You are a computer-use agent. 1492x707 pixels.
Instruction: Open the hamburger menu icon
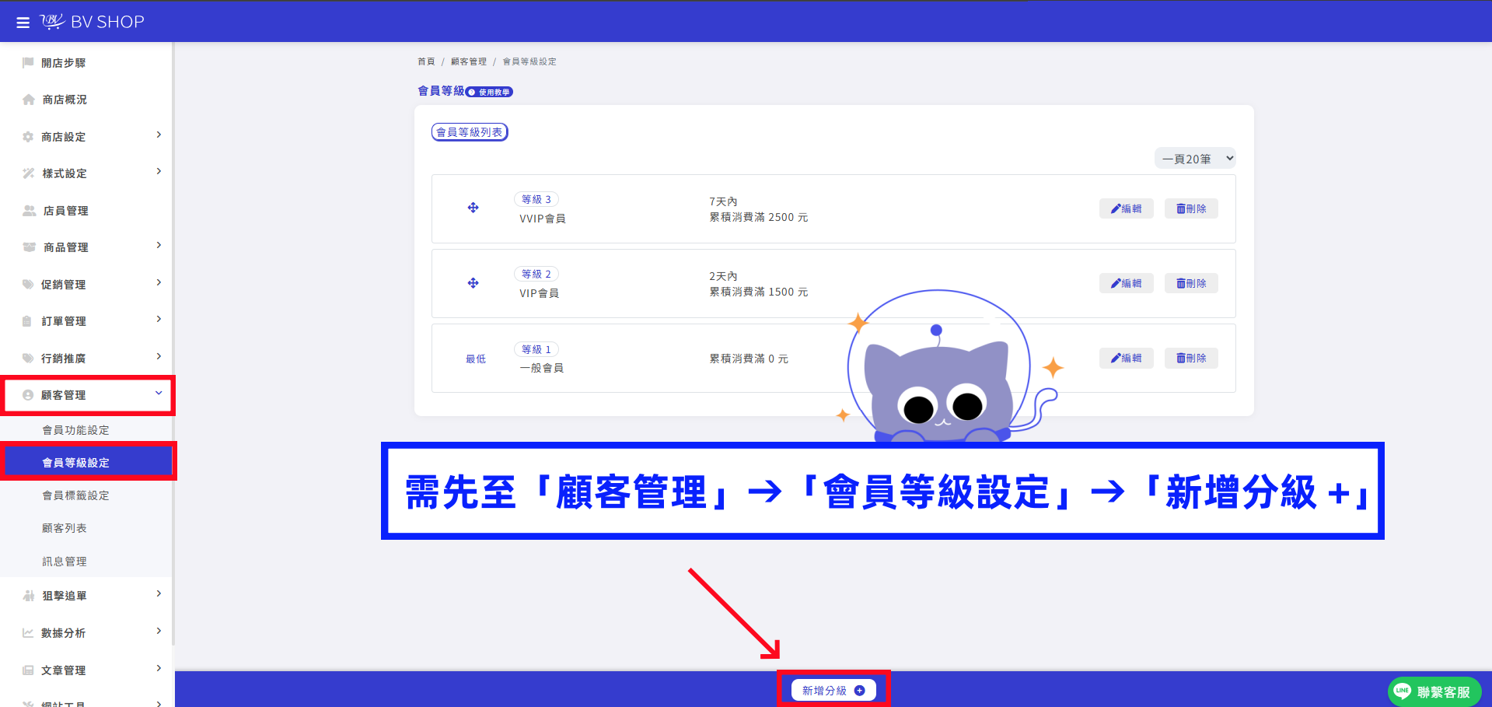(23, 23)
